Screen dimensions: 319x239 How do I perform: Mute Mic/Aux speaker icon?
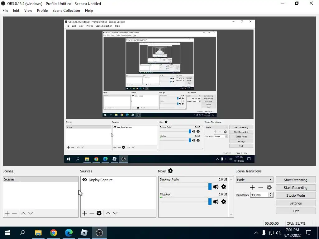pyautogui.click(x=216, y=202)
